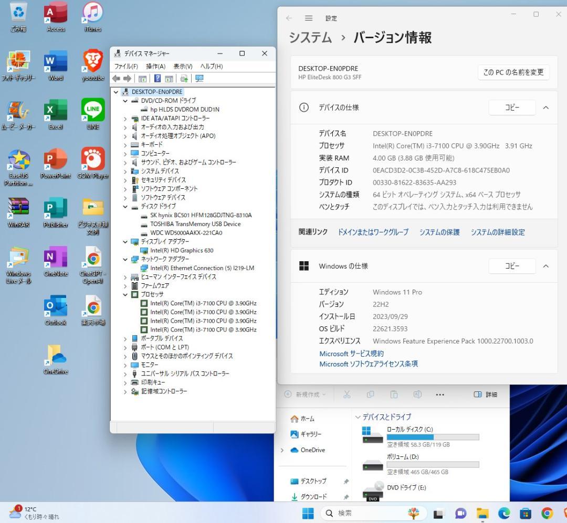Collapse the デバイスとドライブ section in Explorer
The height and width of the screenshot is (523, 567).
[358, 417]
